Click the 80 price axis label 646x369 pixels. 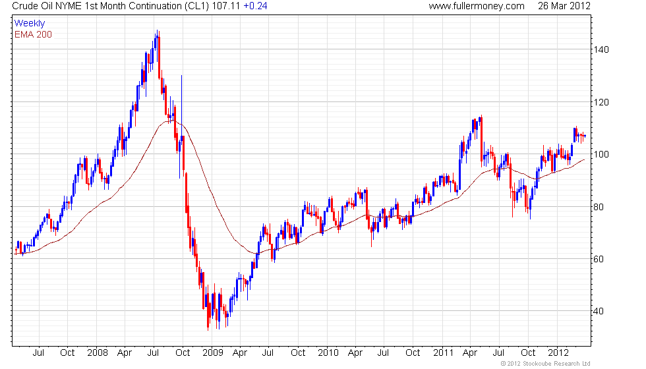click(599, 207)
